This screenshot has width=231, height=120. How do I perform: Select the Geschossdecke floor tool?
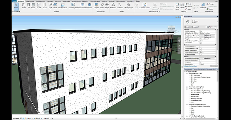click(x=63, y=6)
